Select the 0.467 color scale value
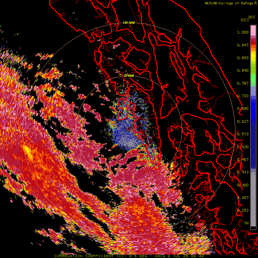Viewport: 258px width, 258px height. coord(243,160)
